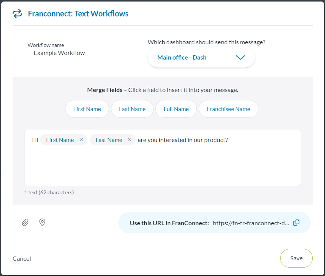Viewport: 325px width, 276px height.
Task: Insert the First Name merge field
Action: pyautogui.click(x=87, y=109)
